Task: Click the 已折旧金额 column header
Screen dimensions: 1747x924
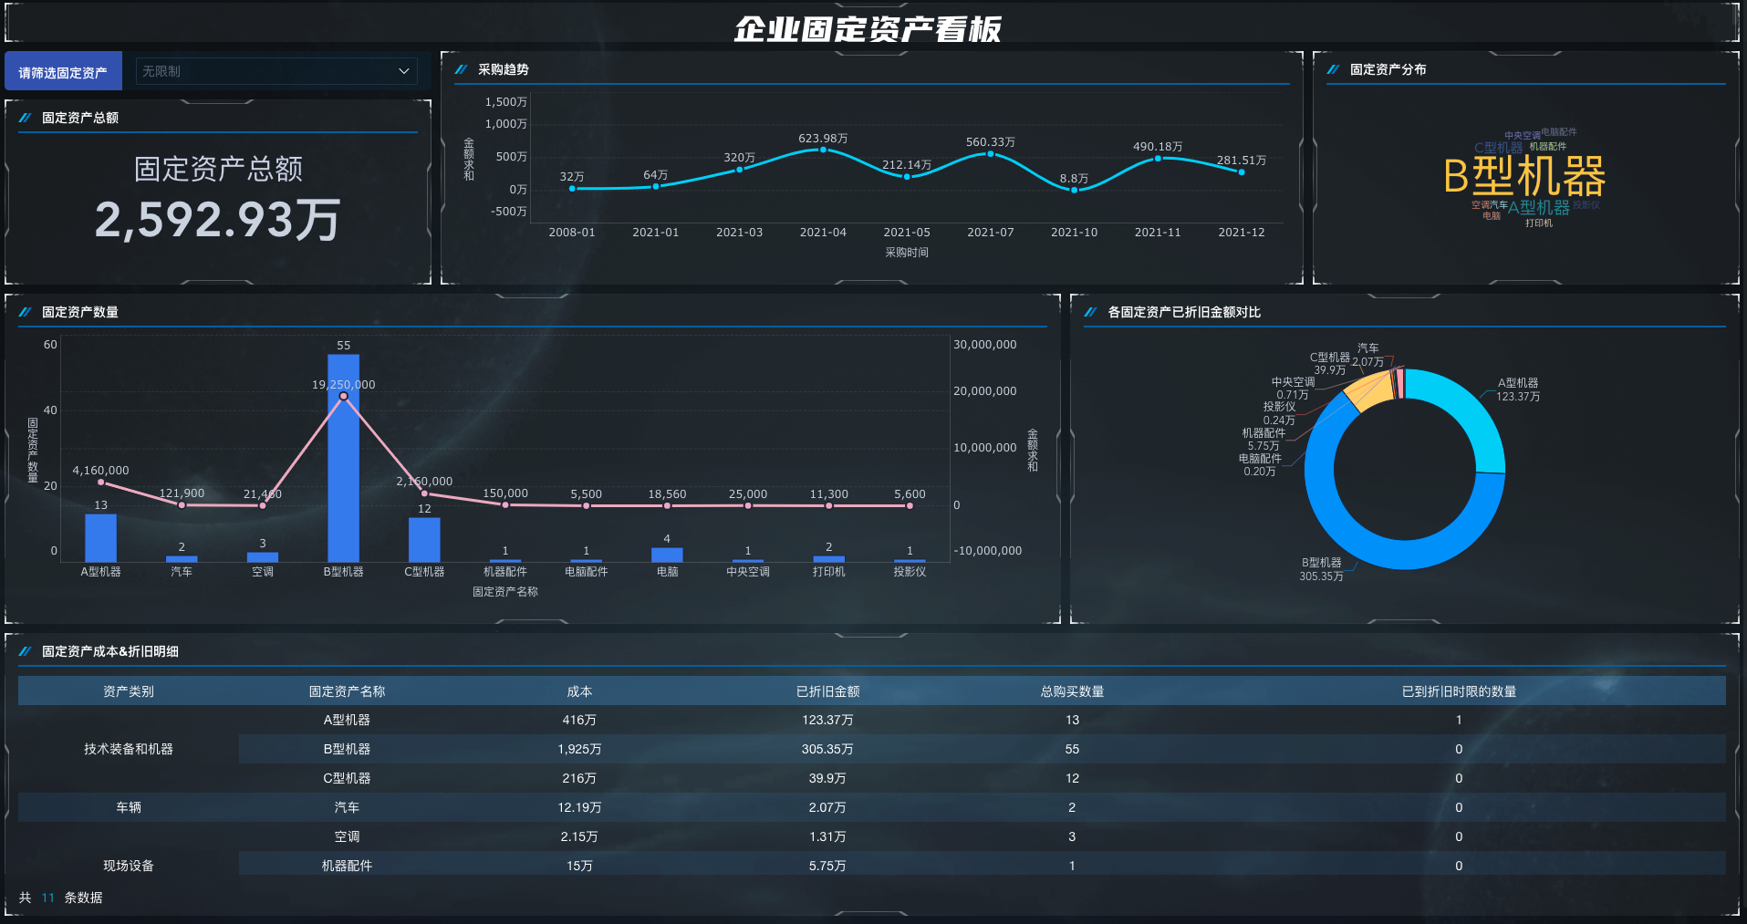Action: coord(827,691)
